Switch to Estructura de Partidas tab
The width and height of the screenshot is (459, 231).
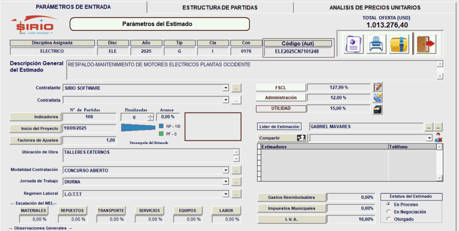220,8
